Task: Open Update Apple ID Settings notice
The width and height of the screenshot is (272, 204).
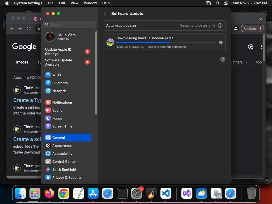Action: pyautogui.click(x=67, y=52)
